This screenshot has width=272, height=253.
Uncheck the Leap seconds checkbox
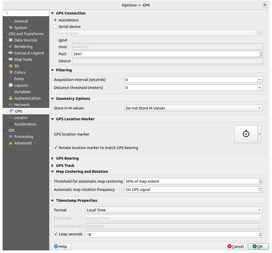pos(56,234)
